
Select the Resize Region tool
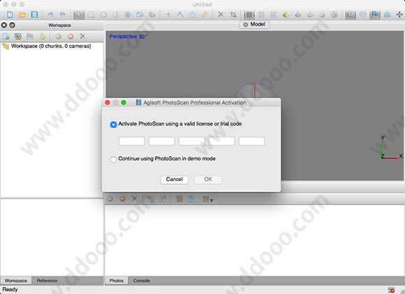(x=128, y=15)
